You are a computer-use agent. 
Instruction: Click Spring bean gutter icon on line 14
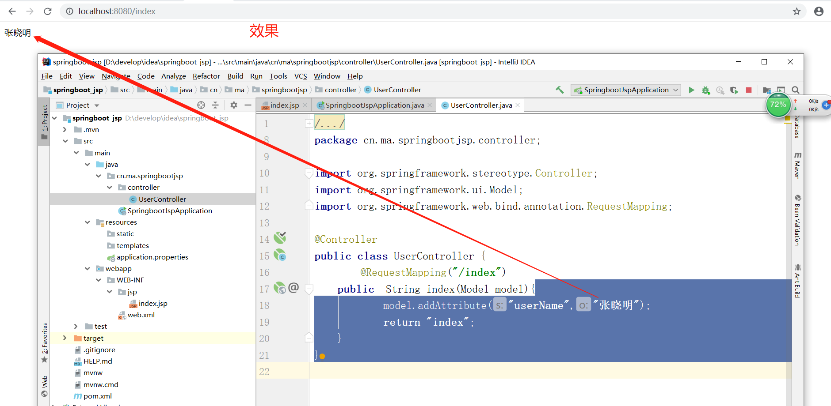point(280,238)
